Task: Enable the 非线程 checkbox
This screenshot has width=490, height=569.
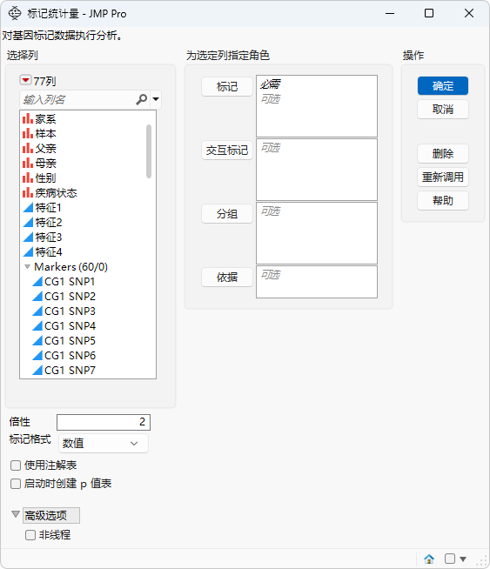Action: [30, 535]
